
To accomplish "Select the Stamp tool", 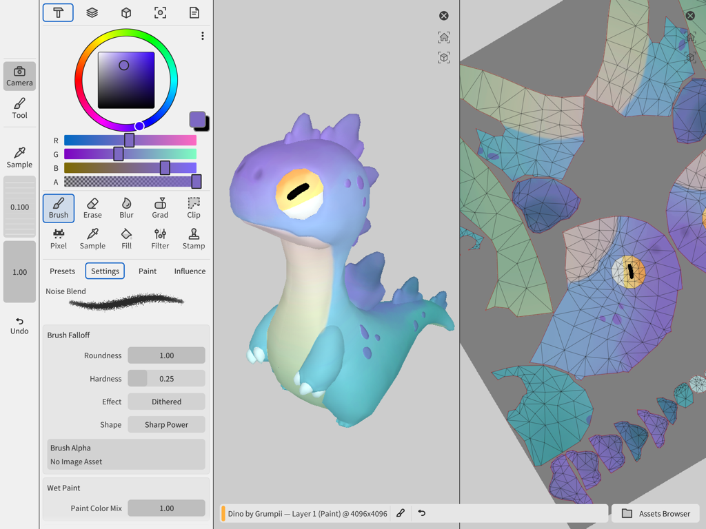I will point(193,238).
